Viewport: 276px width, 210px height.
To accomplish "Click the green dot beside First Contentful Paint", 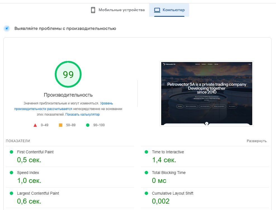I will point(11,152).
